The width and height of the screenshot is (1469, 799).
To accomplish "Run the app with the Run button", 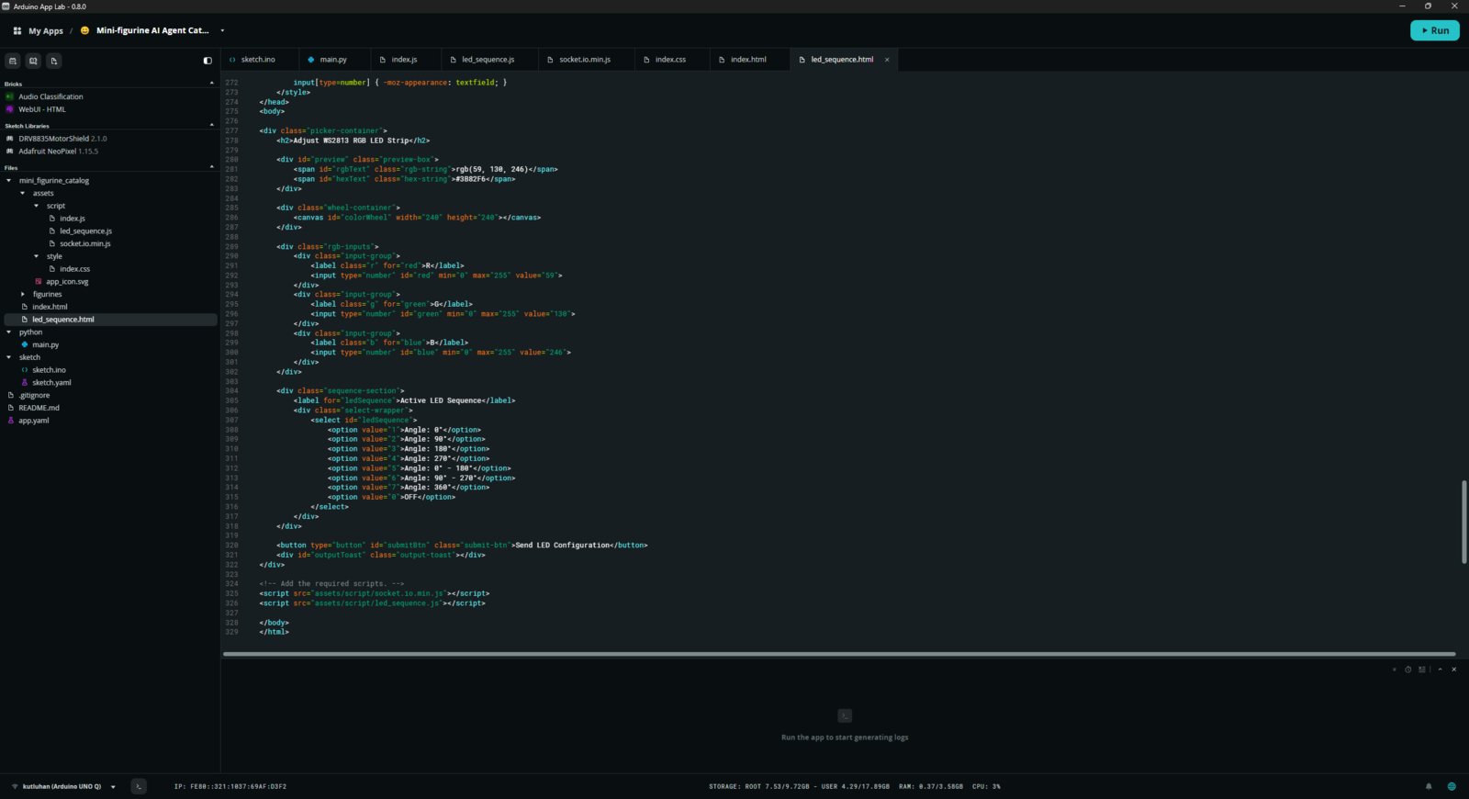I will [1435, 30].
